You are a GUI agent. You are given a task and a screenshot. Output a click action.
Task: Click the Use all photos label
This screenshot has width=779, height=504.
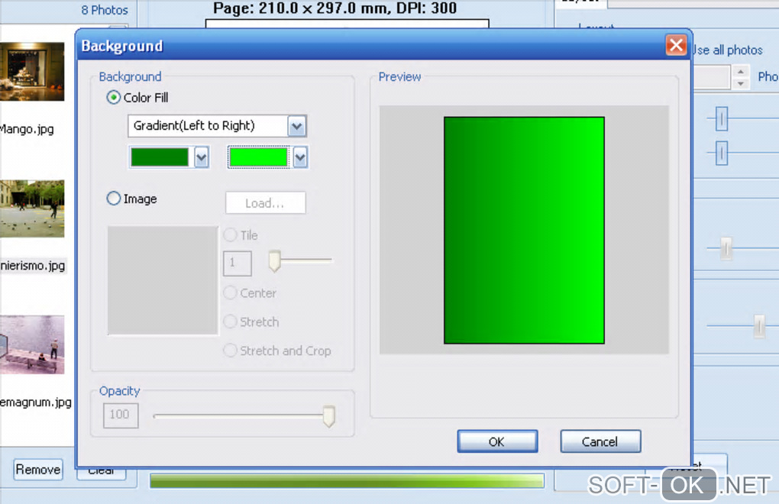click(x=728, y=50)
